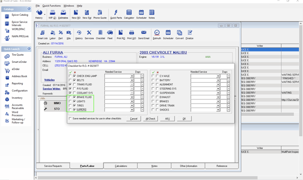
Task: Click the Print RO icon
Action: point(121,35)
